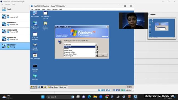Click guest clock showing 3:32 PM

coord(130,87)
